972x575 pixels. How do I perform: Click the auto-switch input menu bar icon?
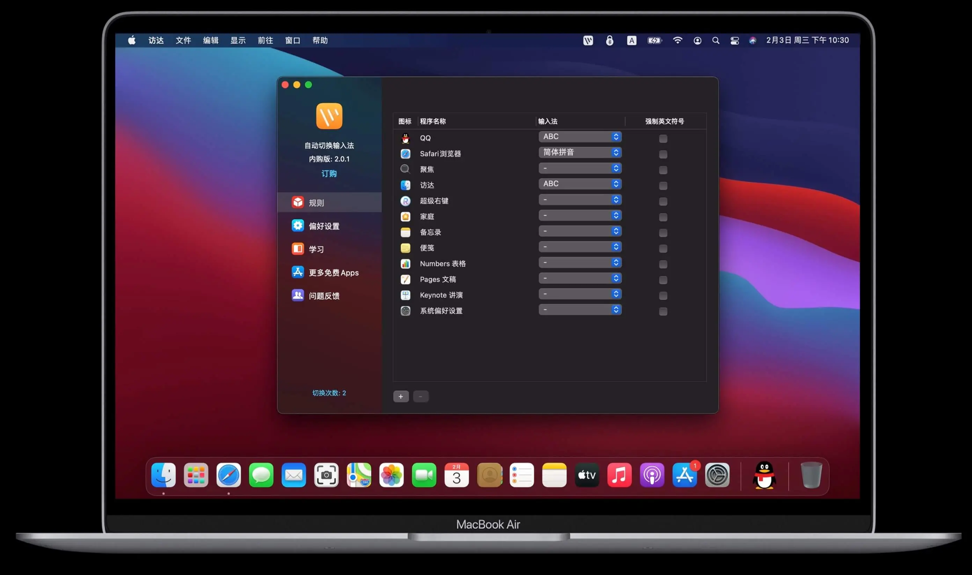pos(588,40)
